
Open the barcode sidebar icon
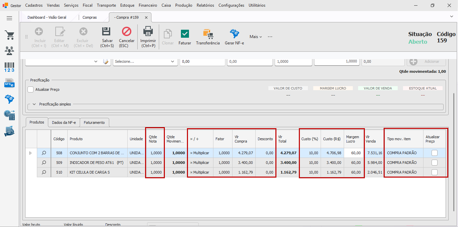(x=9, y=67)
